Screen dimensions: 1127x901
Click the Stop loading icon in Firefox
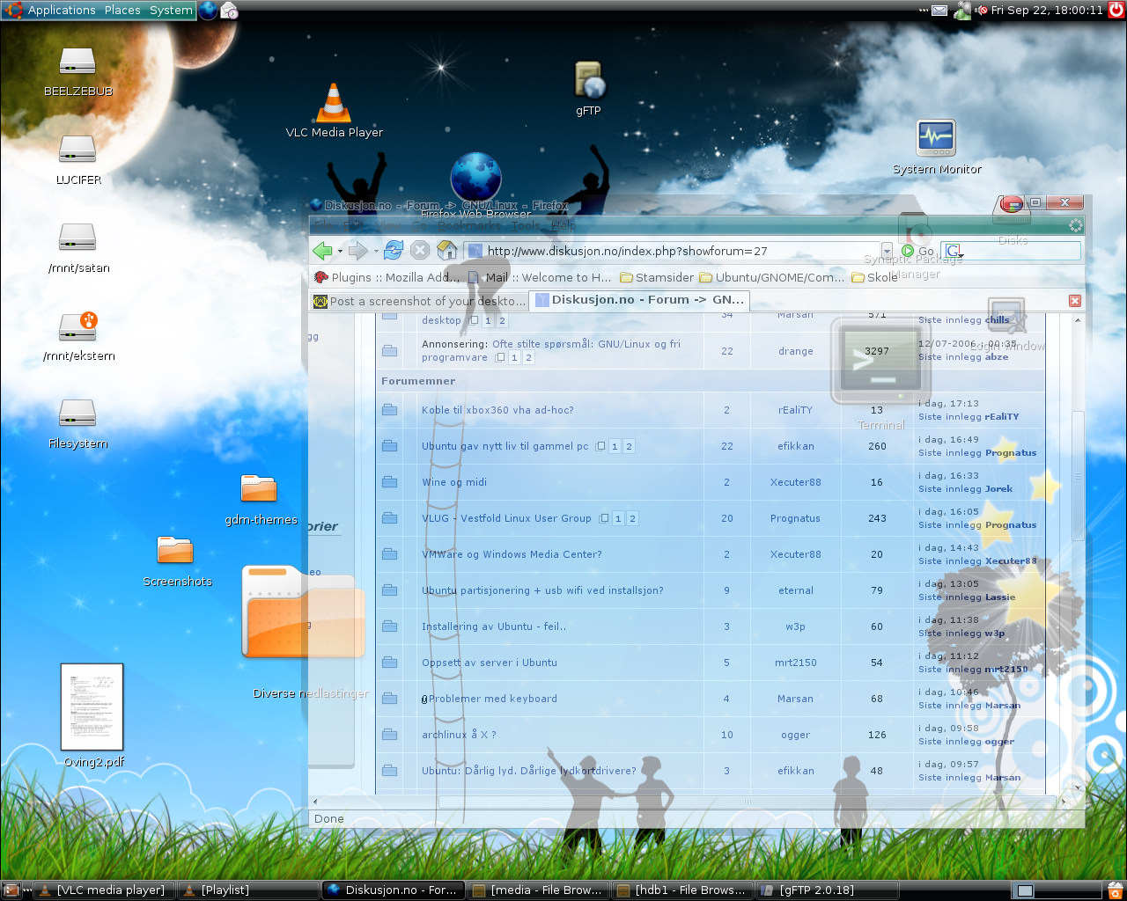(x=420, y=250)
